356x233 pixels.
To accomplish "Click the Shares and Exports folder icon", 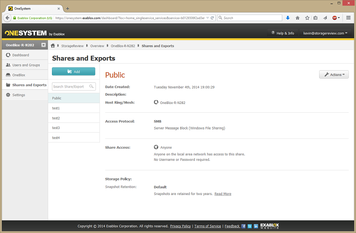I will pos(8,85).
